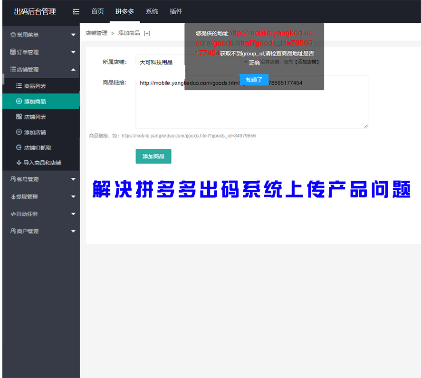Click the red URL in the alert

254,43
